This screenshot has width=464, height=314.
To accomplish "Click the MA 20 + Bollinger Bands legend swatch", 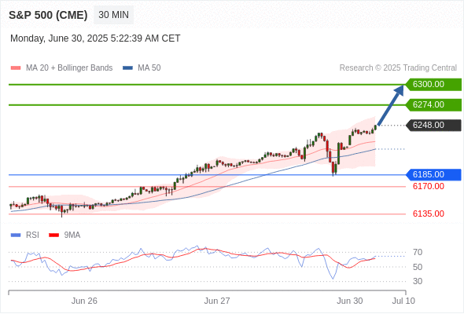I will (x=16, y=68).
